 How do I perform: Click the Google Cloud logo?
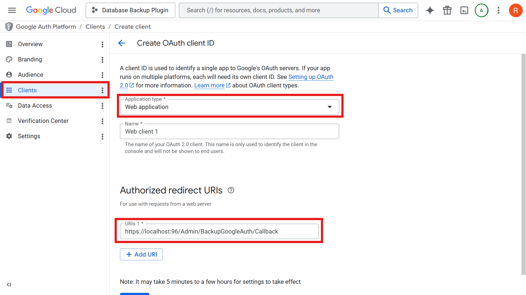click(51, 10)
